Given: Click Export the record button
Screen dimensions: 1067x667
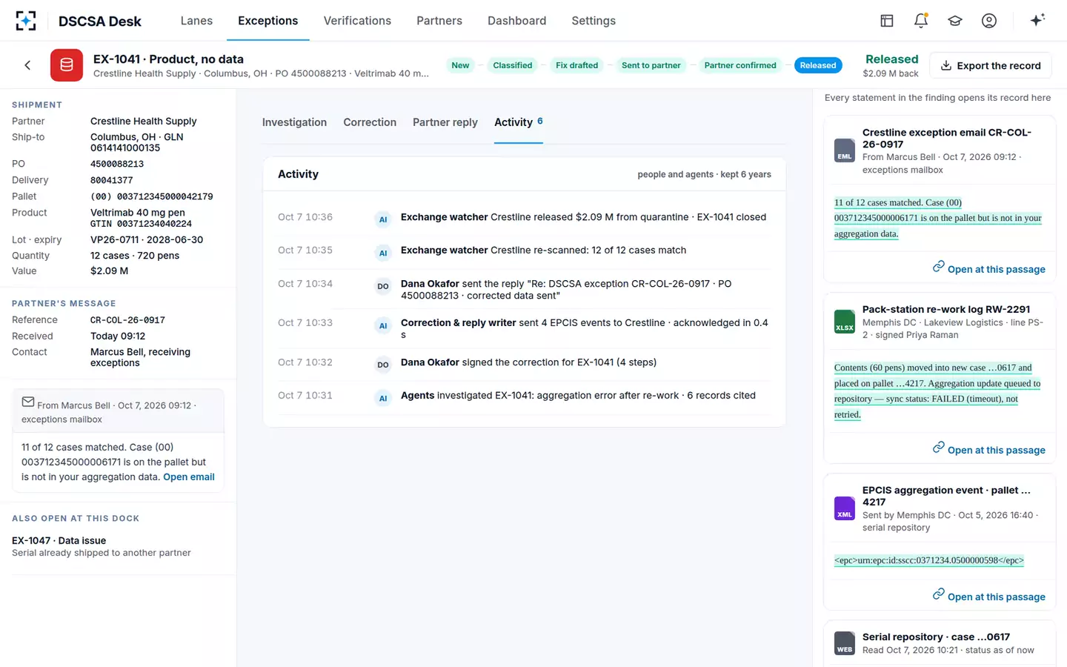Looking at the screenshot, I should [991, 65].
